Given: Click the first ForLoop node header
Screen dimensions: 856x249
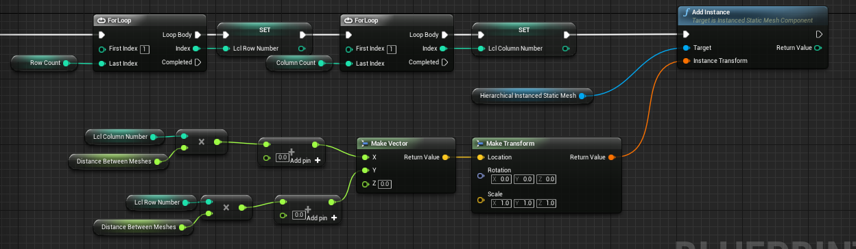Looking at the screenshot, I should (x=149, y=21).
